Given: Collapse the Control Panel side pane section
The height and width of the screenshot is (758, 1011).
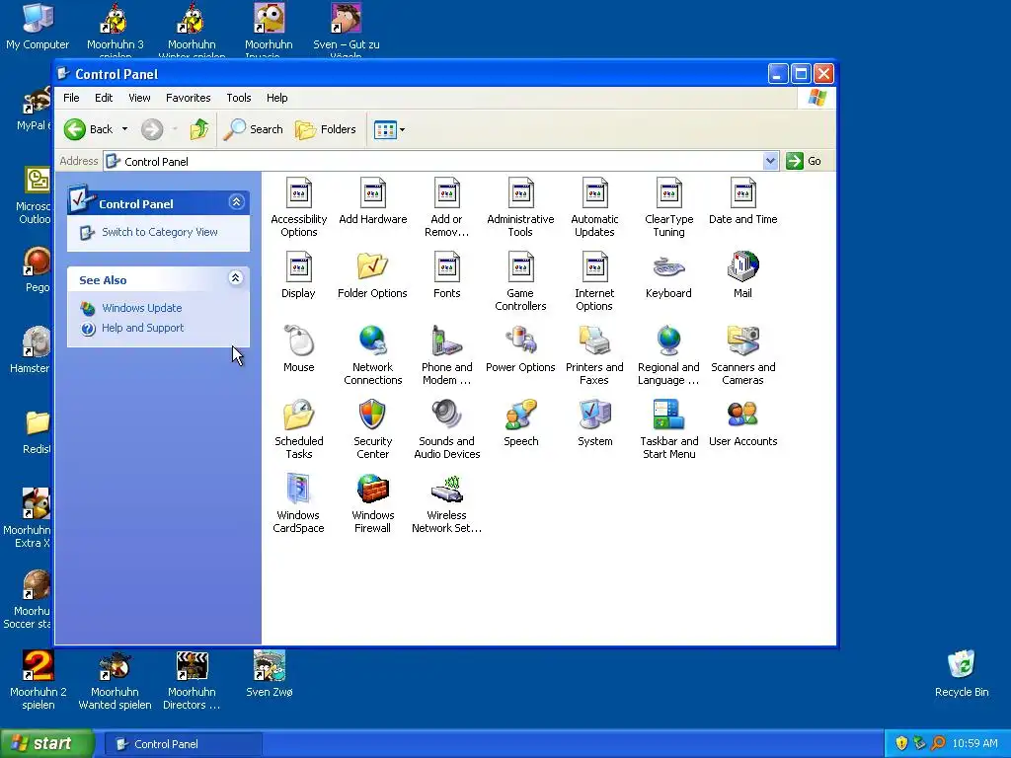Looking at the screenshot, I should [236, 202].
